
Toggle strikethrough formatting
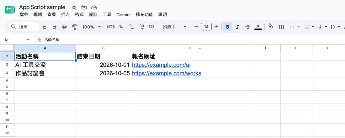pos(248,27)
